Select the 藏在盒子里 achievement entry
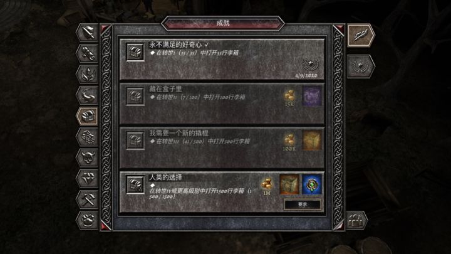 tap(222, 103)
